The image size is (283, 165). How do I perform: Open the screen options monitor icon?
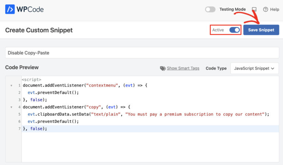coord(254,9)
